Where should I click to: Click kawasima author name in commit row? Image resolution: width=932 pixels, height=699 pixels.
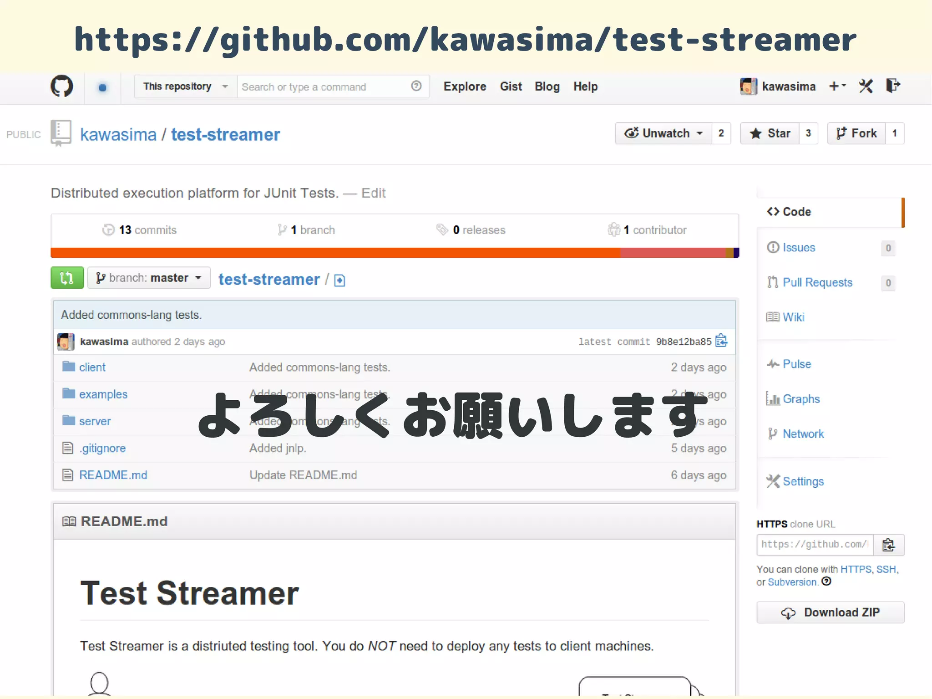[x=104, y=342]
